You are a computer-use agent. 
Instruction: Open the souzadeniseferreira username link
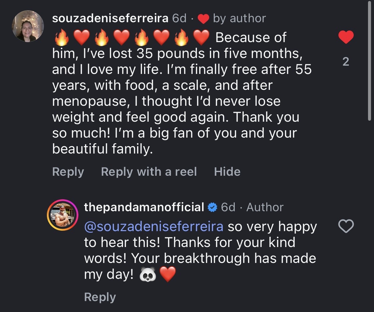(x=110, y=19)
